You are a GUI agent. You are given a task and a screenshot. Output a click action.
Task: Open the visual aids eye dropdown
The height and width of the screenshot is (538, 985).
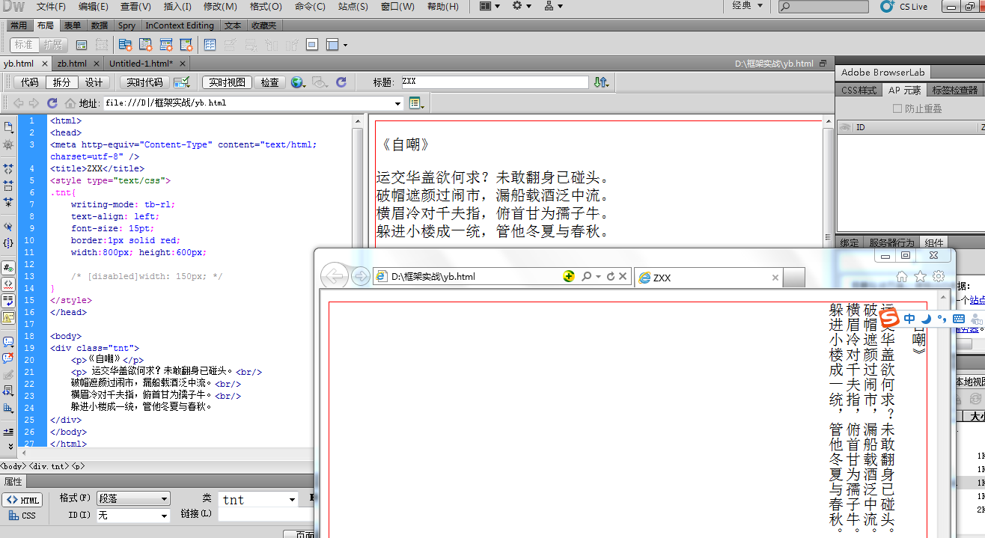320,82
